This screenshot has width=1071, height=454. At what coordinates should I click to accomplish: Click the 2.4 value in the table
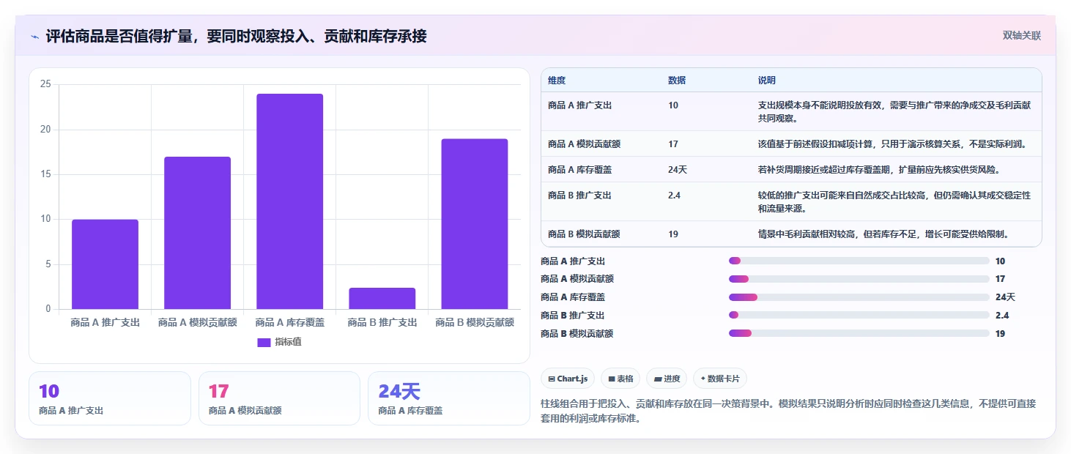pyautogui.click(x=675, y=196)
